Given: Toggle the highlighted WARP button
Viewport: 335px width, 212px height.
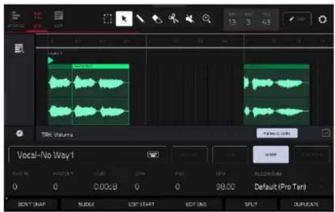Looking at the screenshot, I should pos(271,155).
